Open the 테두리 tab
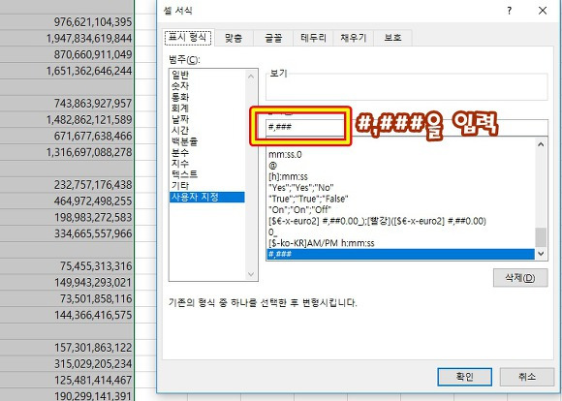 tap(313, 38)
